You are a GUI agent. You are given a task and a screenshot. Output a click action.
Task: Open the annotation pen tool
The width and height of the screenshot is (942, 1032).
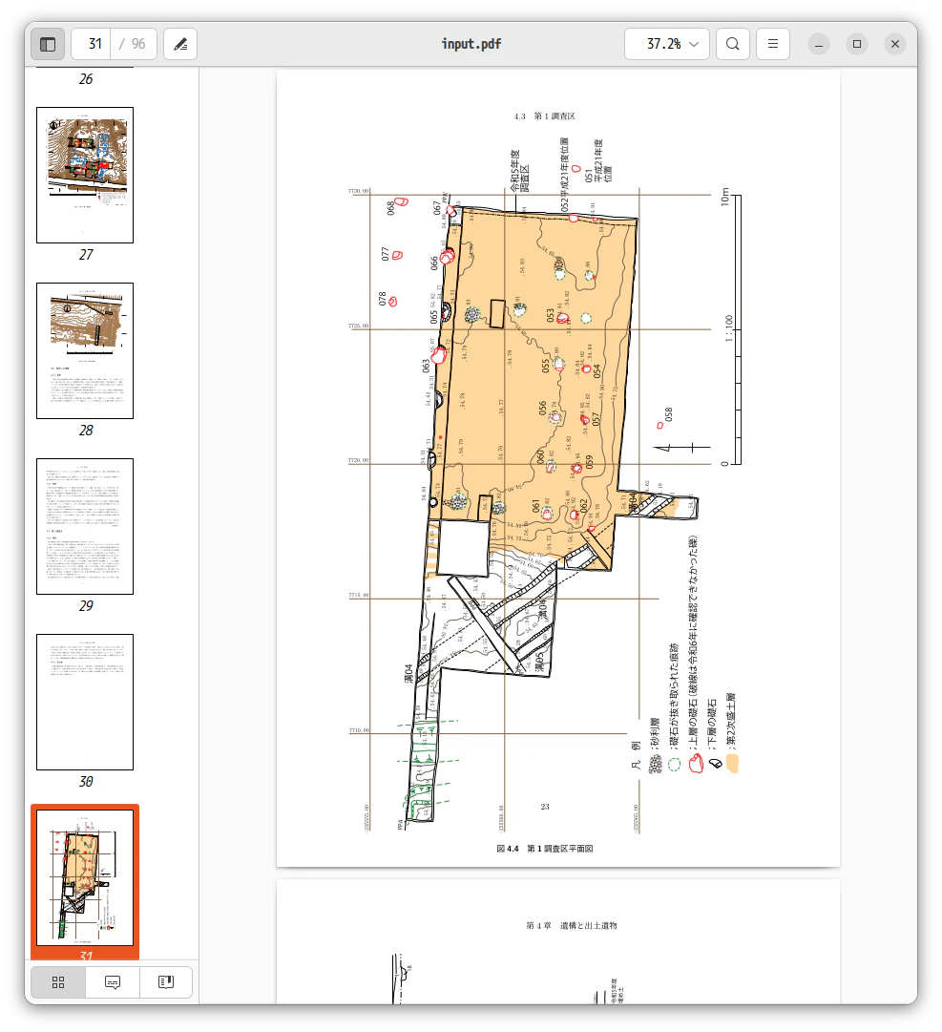point(180,44)
